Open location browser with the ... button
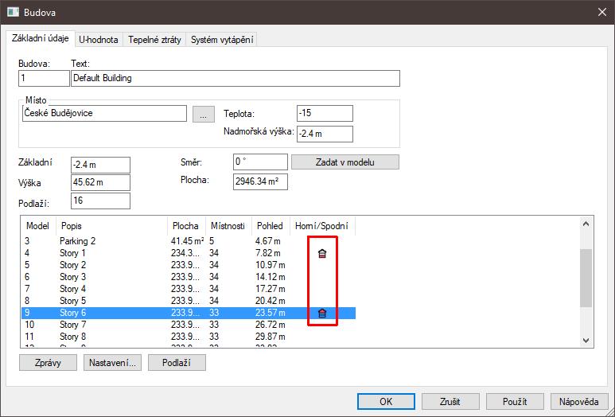Screen dimensions: 615x417 204,114
